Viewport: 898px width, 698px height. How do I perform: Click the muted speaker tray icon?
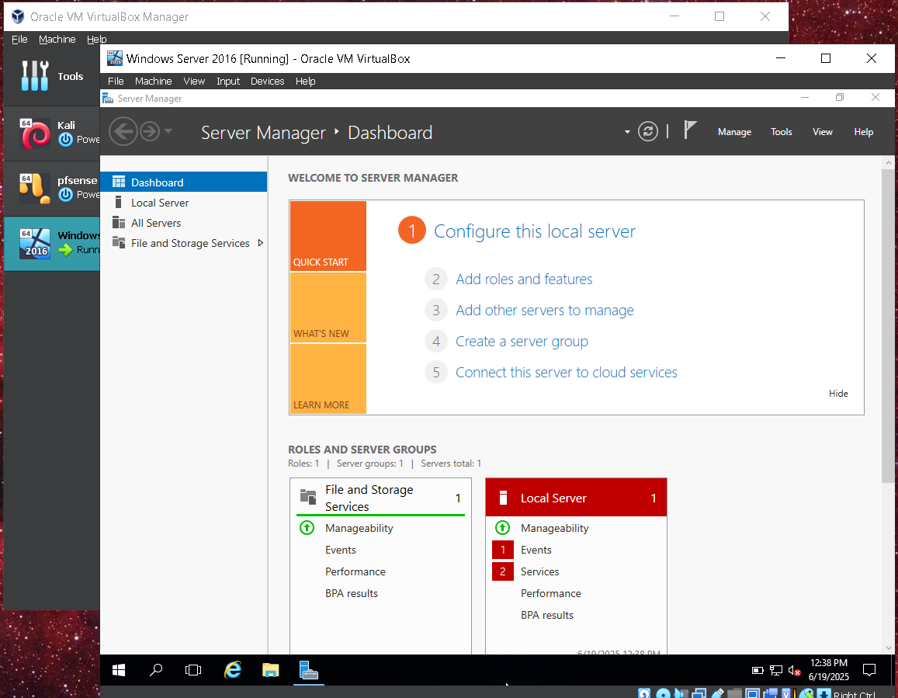[794, 670]
